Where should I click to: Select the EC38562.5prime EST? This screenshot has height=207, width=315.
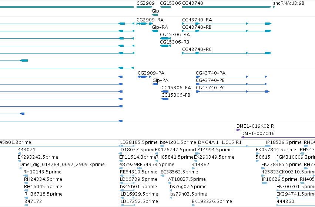179,172
